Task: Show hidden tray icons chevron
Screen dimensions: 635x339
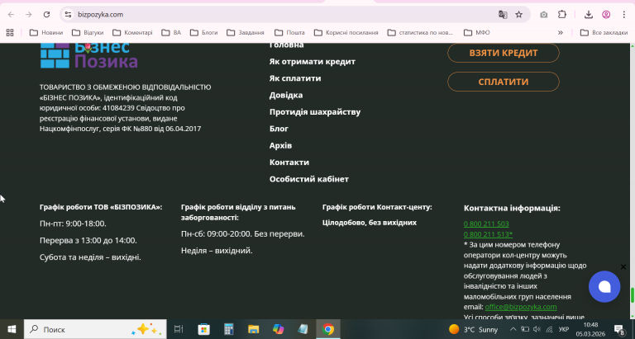Action: pos(513,329)
